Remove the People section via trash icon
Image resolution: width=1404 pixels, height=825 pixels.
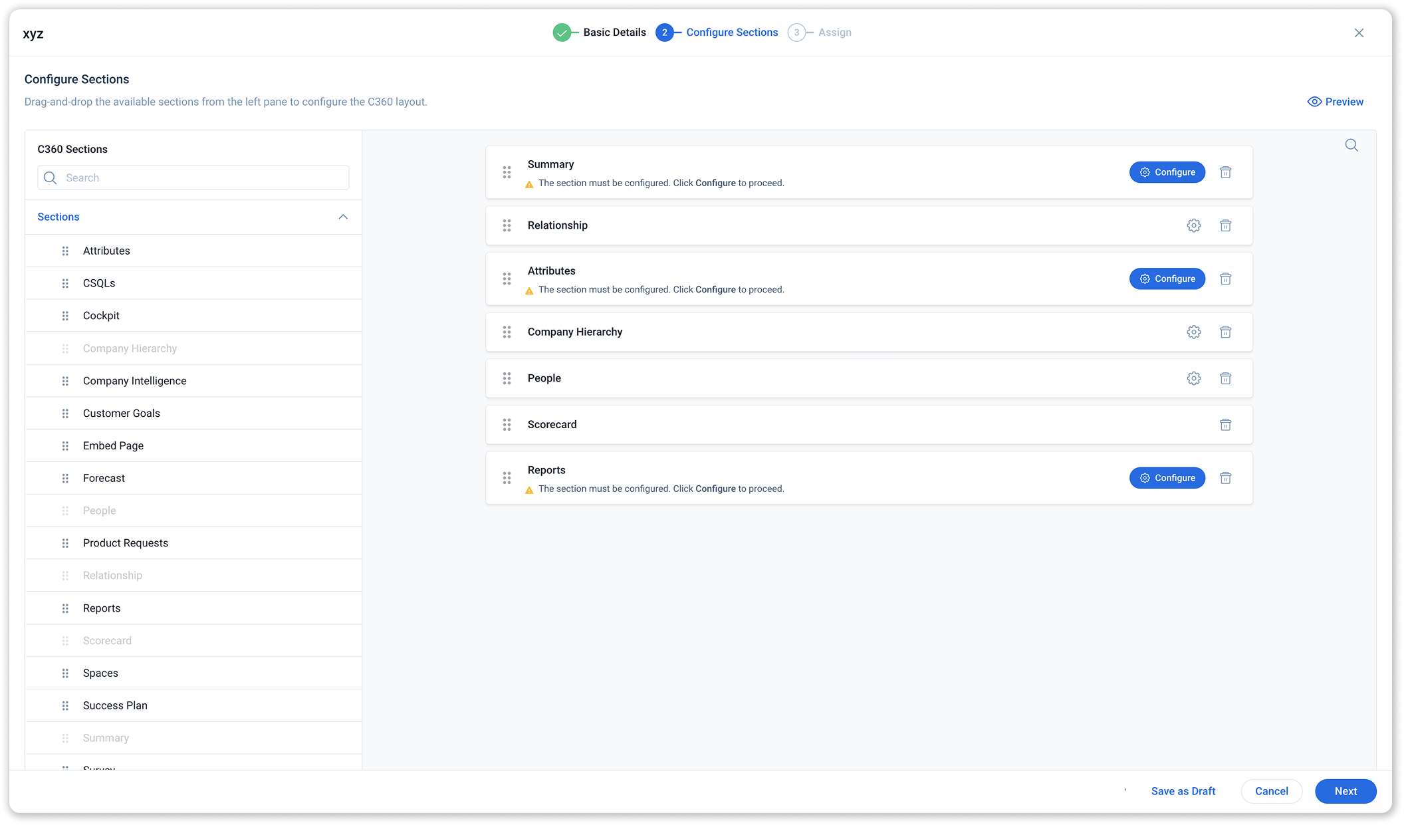coord(1225,378)
